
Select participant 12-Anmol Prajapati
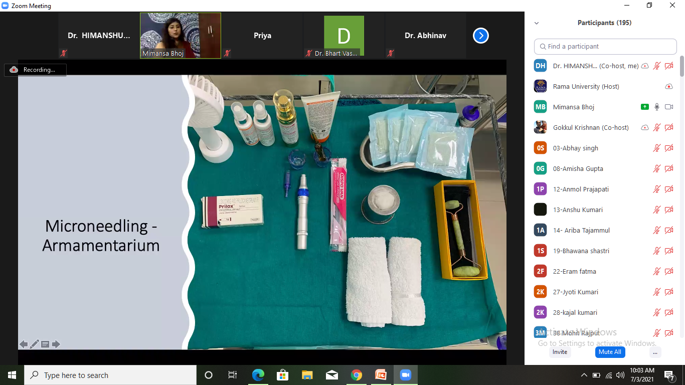604,189
